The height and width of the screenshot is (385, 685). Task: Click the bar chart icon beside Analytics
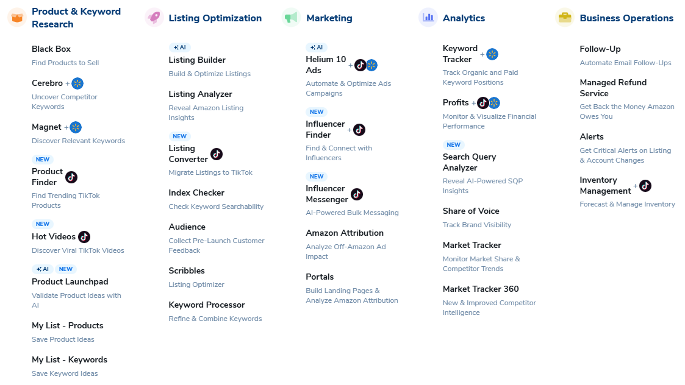(428, 18)
